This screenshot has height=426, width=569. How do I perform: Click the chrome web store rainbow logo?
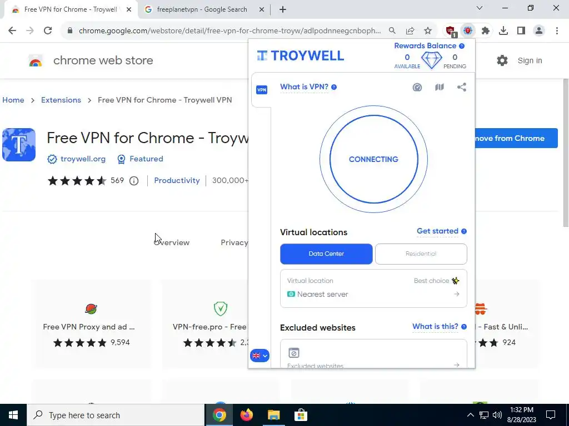pyautogui.click(x=36, y=61)
